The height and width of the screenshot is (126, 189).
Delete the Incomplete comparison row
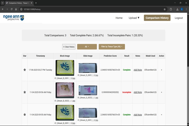coord(161,92)
